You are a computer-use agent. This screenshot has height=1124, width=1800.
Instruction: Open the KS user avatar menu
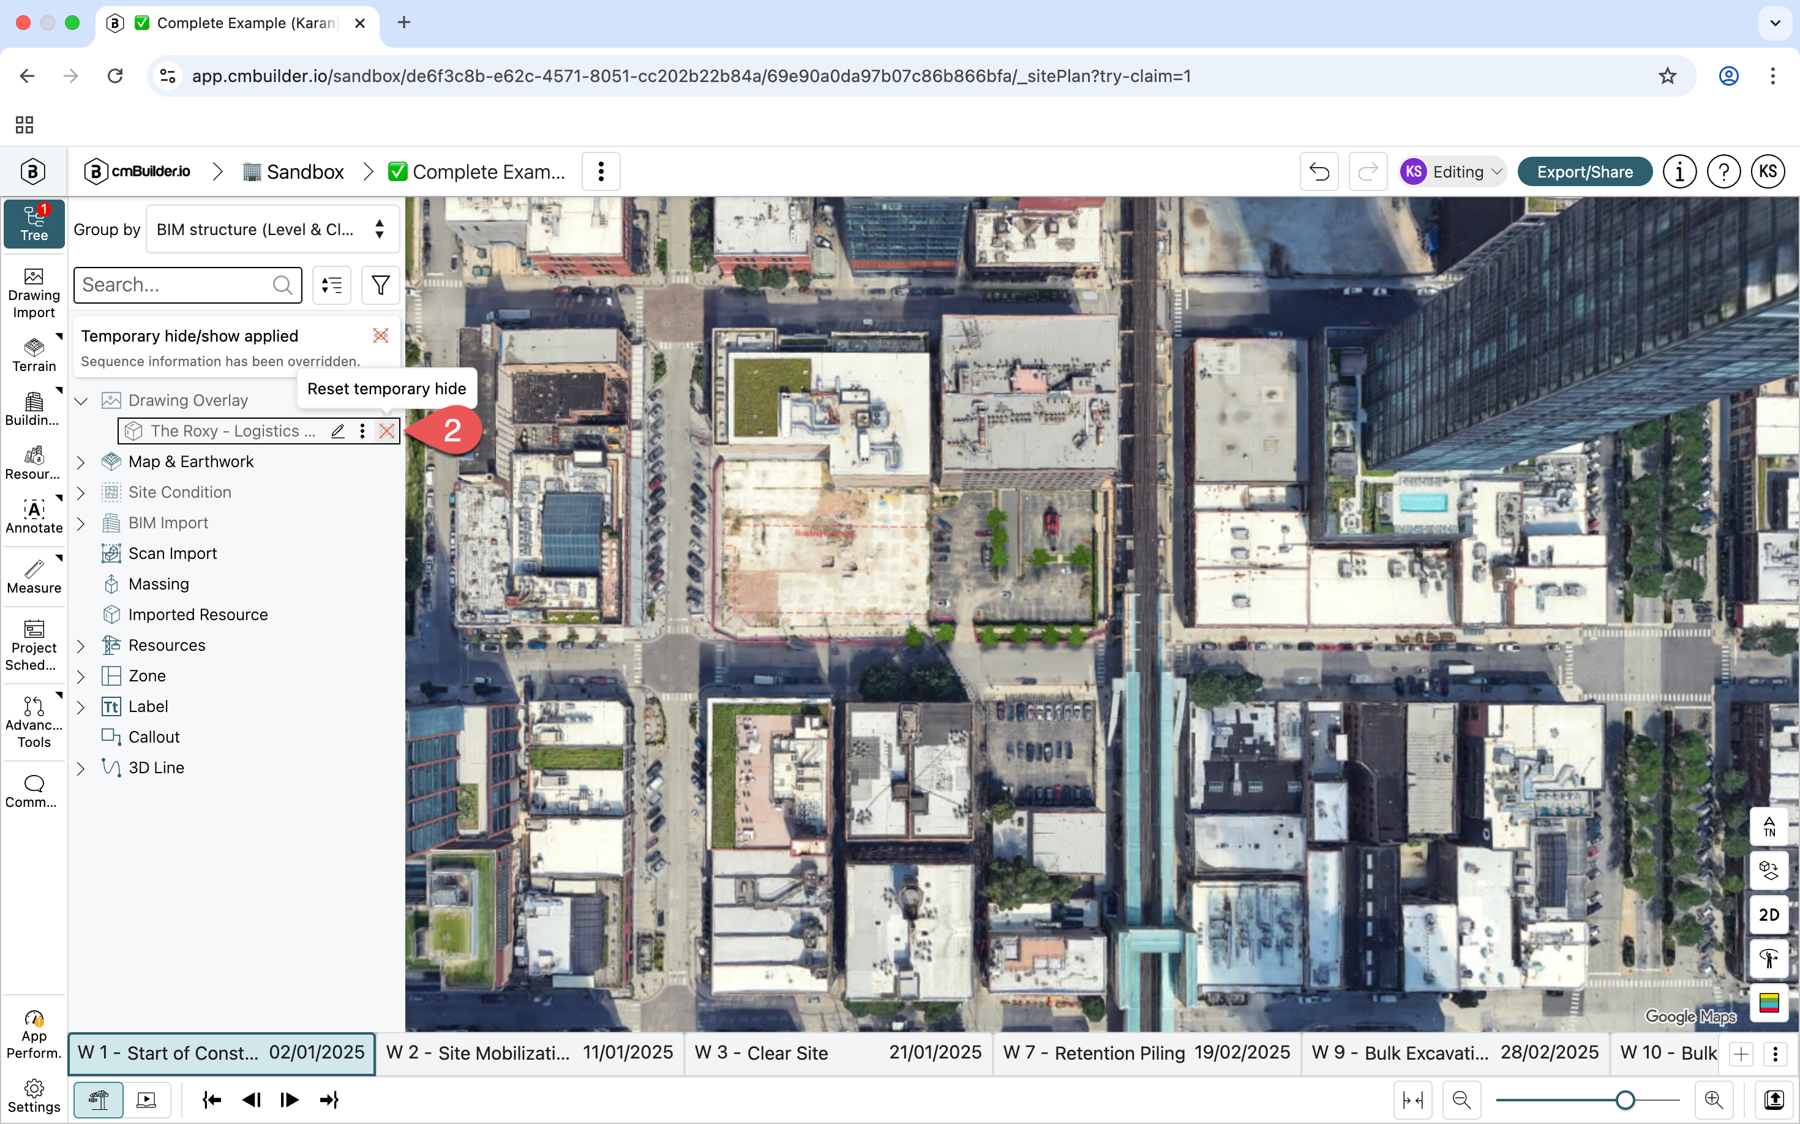coord(1768,171)
